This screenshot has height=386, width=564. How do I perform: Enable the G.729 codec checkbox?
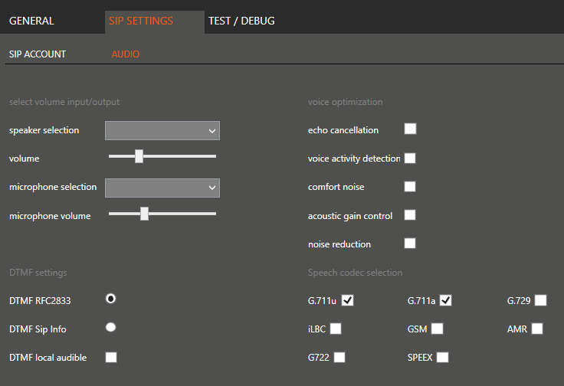pos(541,300)
